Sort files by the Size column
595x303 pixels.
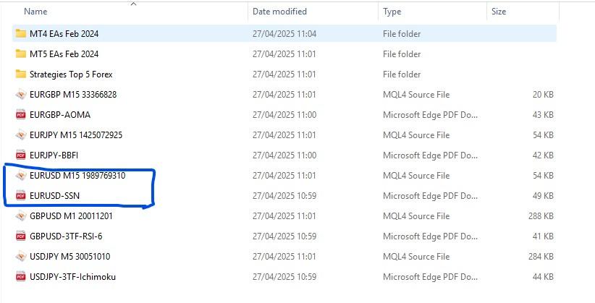(x=499, y=12)
